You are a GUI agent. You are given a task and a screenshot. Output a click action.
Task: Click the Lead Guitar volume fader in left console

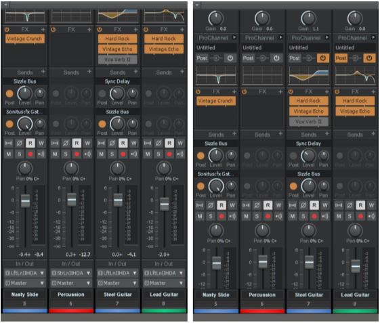click(x=165, y=204)
